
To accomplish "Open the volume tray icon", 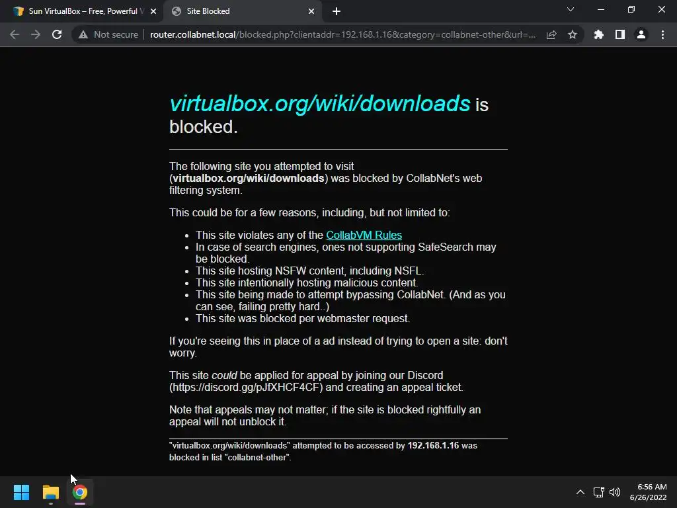I will pyautogui.click(x=614, y=492).
